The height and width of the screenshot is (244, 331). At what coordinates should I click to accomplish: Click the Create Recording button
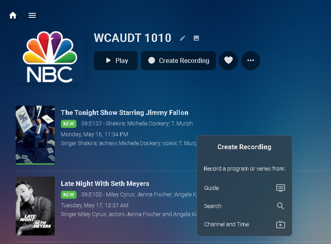click(x=178, y=60)
